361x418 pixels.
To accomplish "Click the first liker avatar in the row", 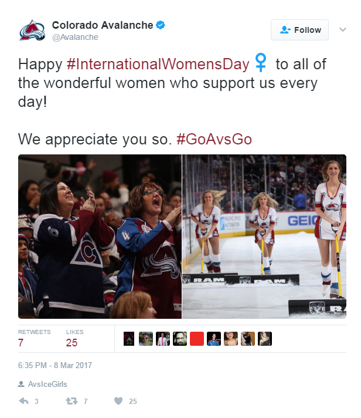I will [129, 339].
